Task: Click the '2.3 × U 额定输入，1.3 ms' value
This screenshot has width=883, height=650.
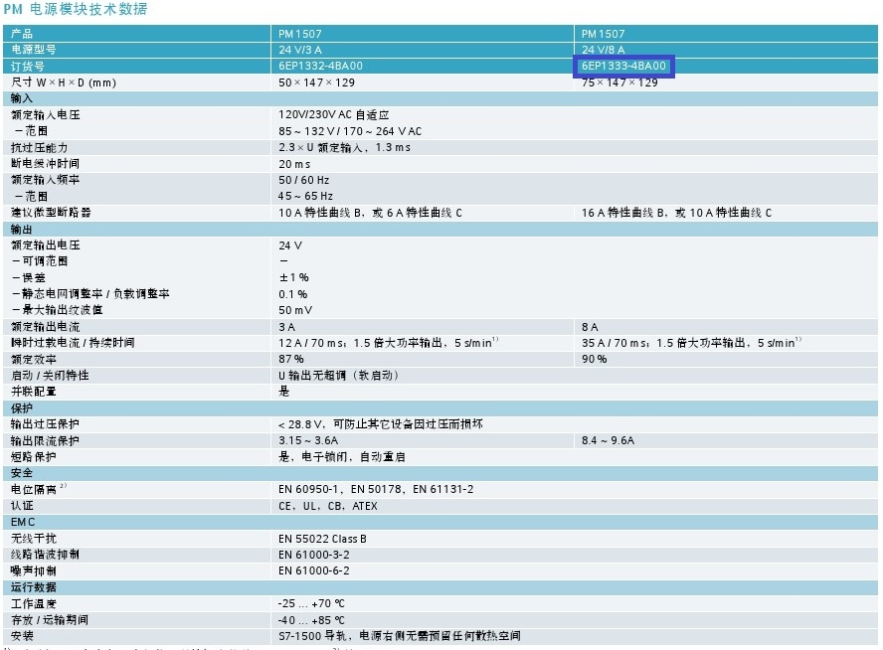Action: click(x=344, y=147)
